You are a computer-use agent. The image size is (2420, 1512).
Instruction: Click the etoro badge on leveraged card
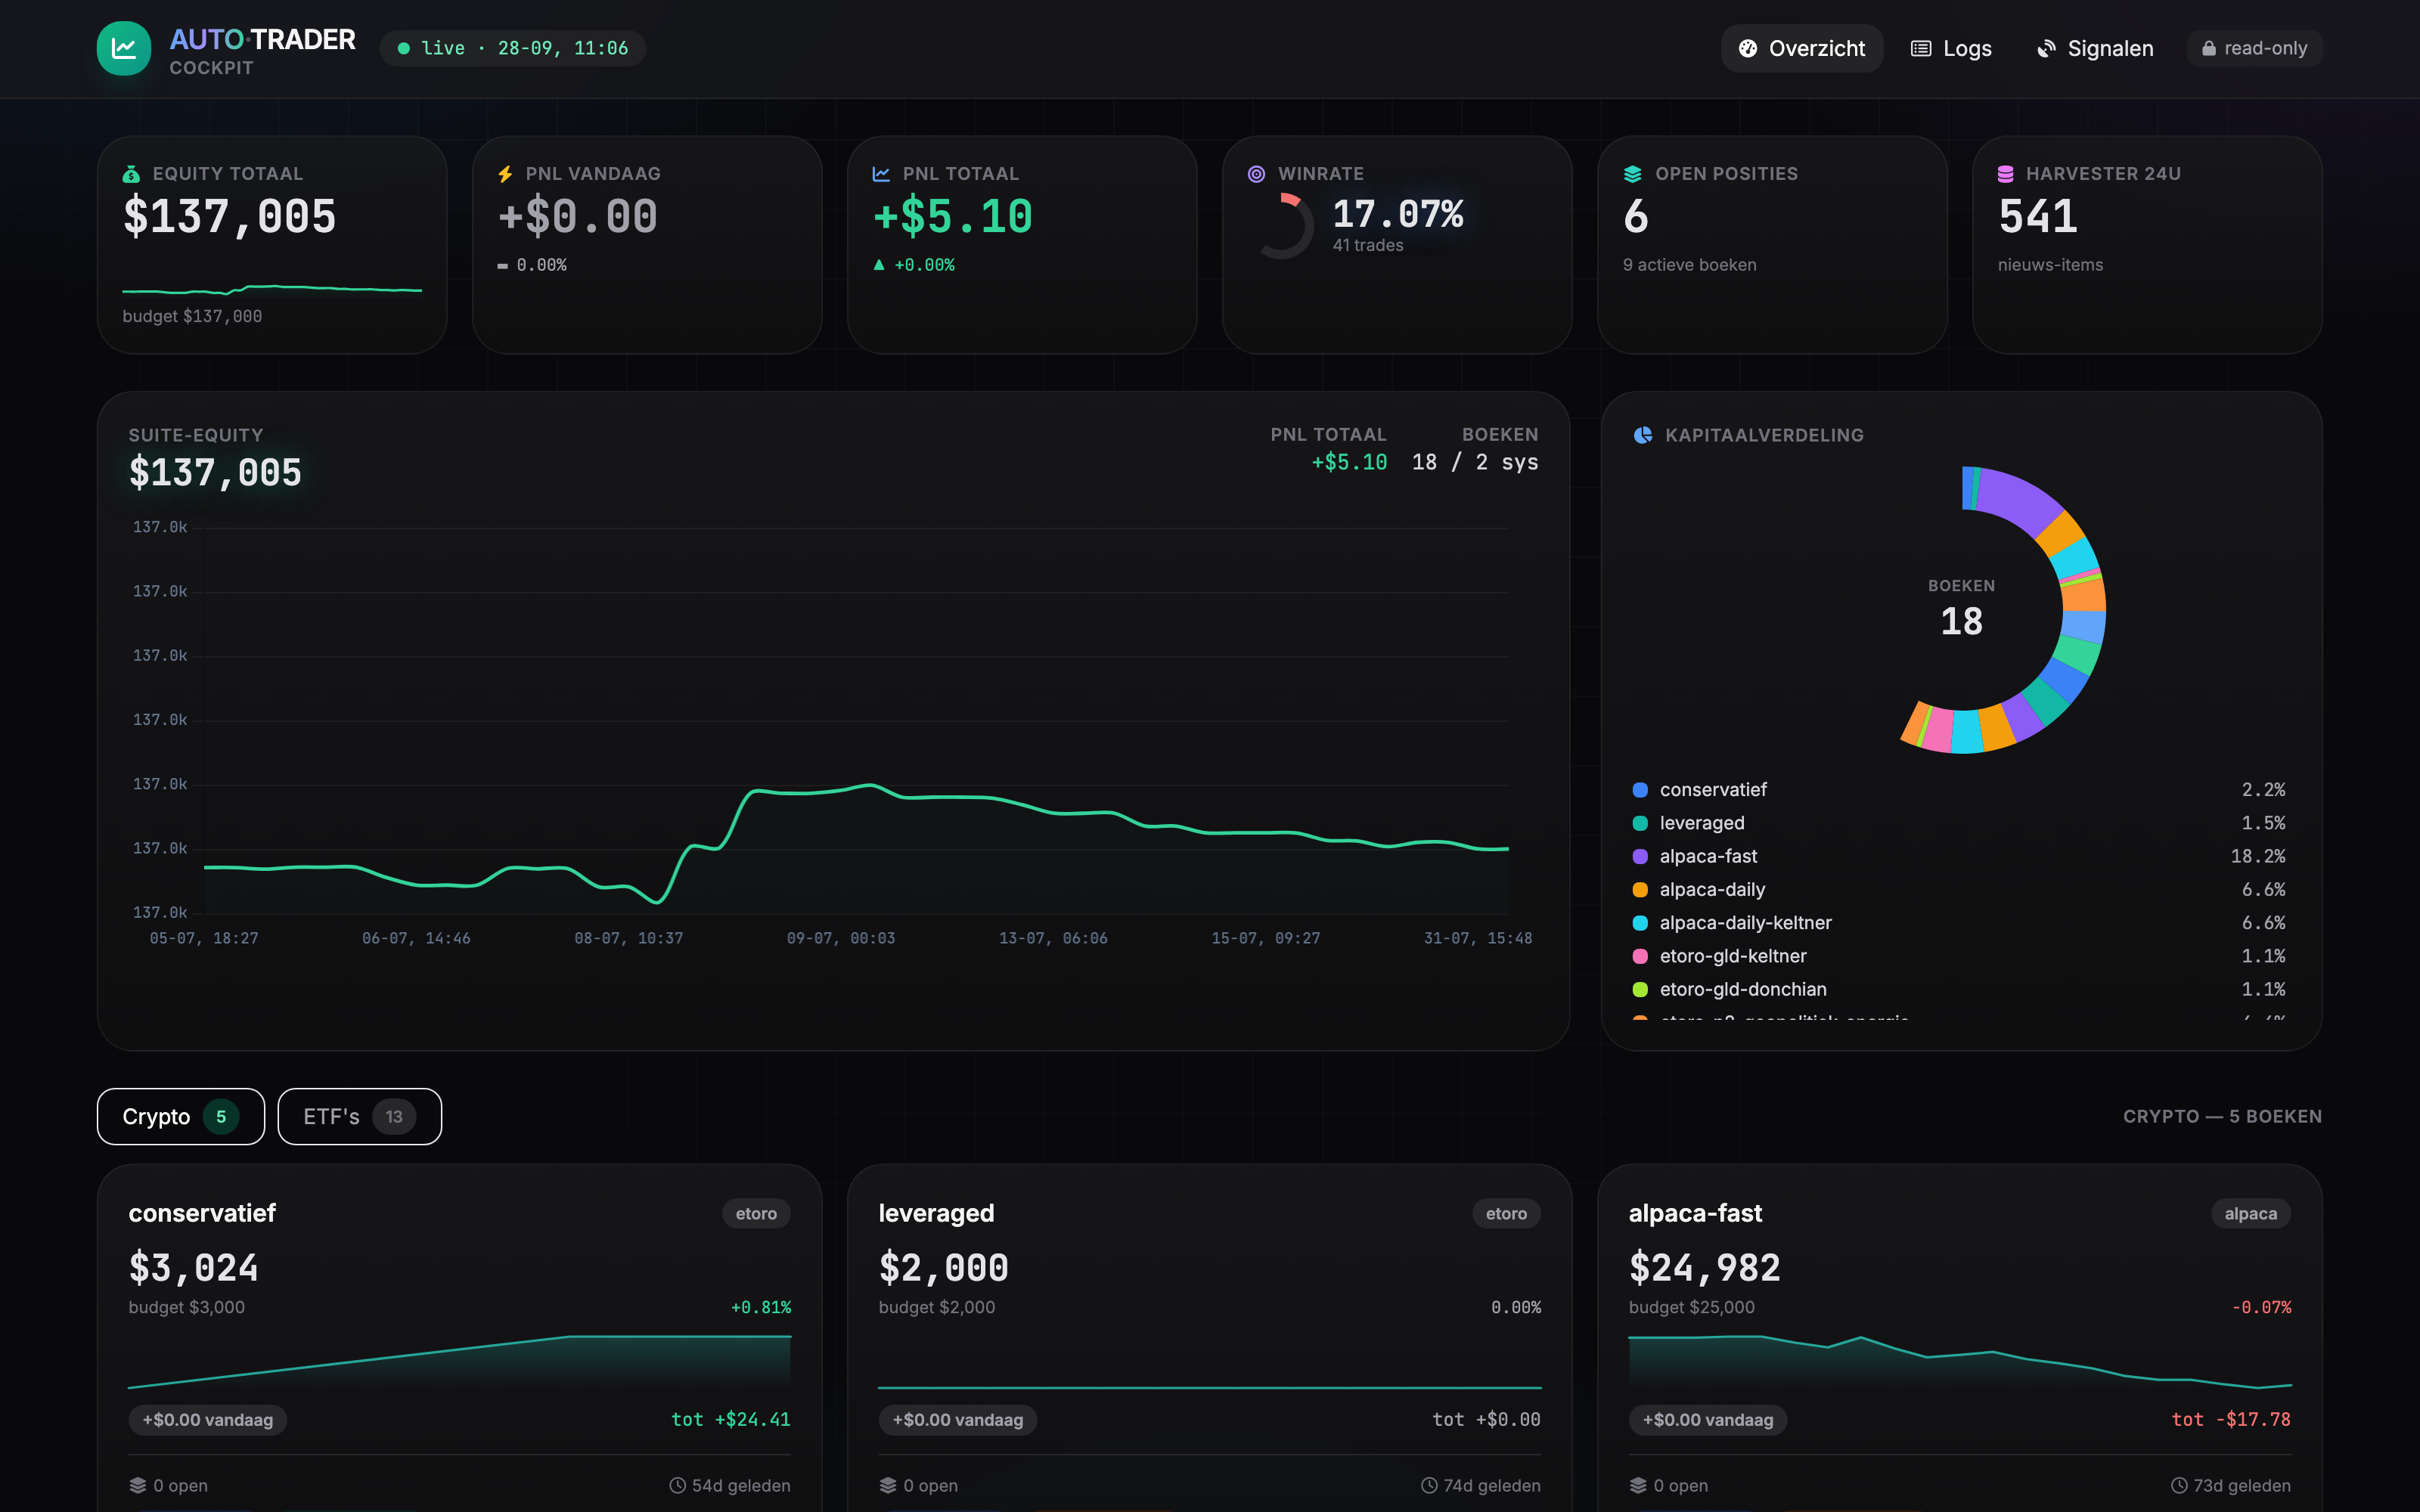(1506, 1213)
